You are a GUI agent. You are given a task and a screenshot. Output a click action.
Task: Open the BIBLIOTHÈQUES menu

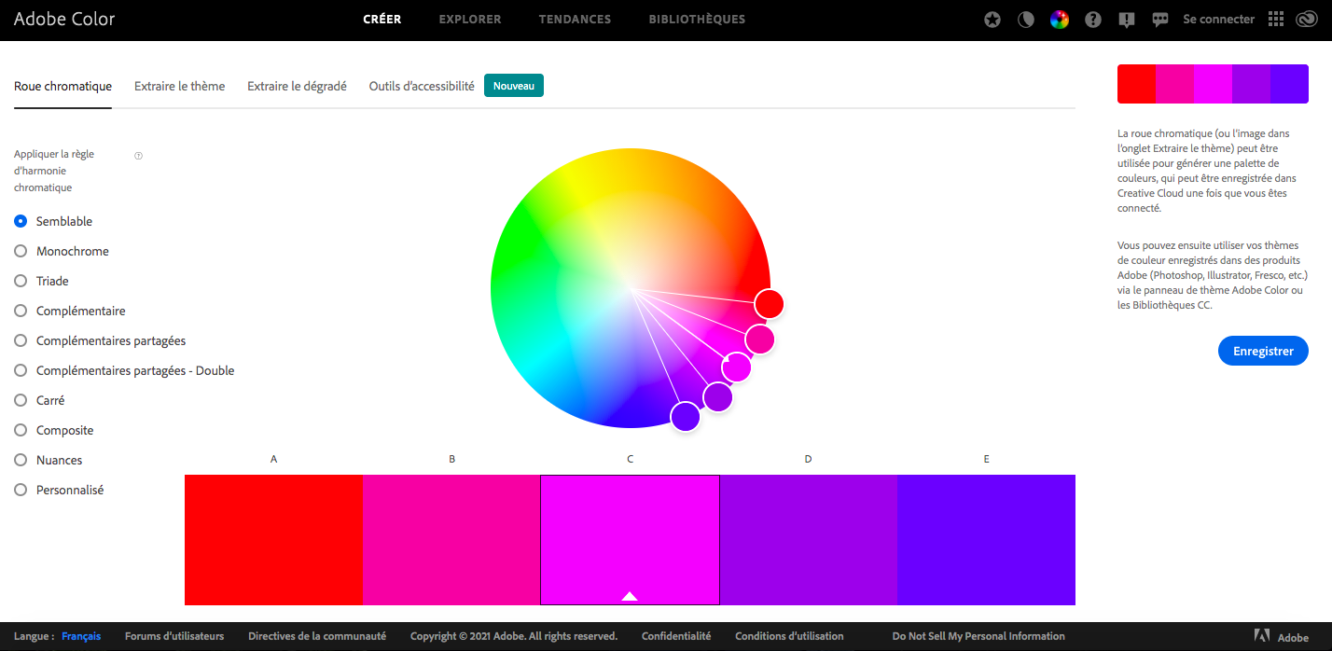point(697,19)
